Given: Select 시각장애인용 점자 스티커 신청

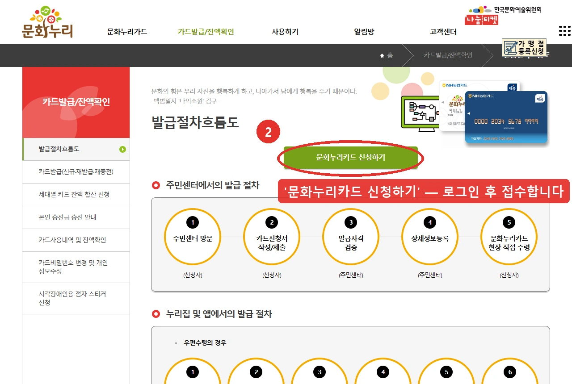Looking at the screenshot, I should coord(76,298).
